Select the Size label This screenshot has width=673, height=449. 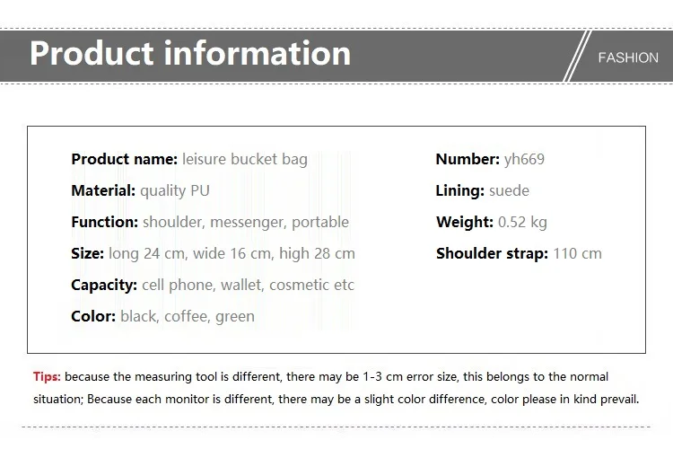point(88,253)
